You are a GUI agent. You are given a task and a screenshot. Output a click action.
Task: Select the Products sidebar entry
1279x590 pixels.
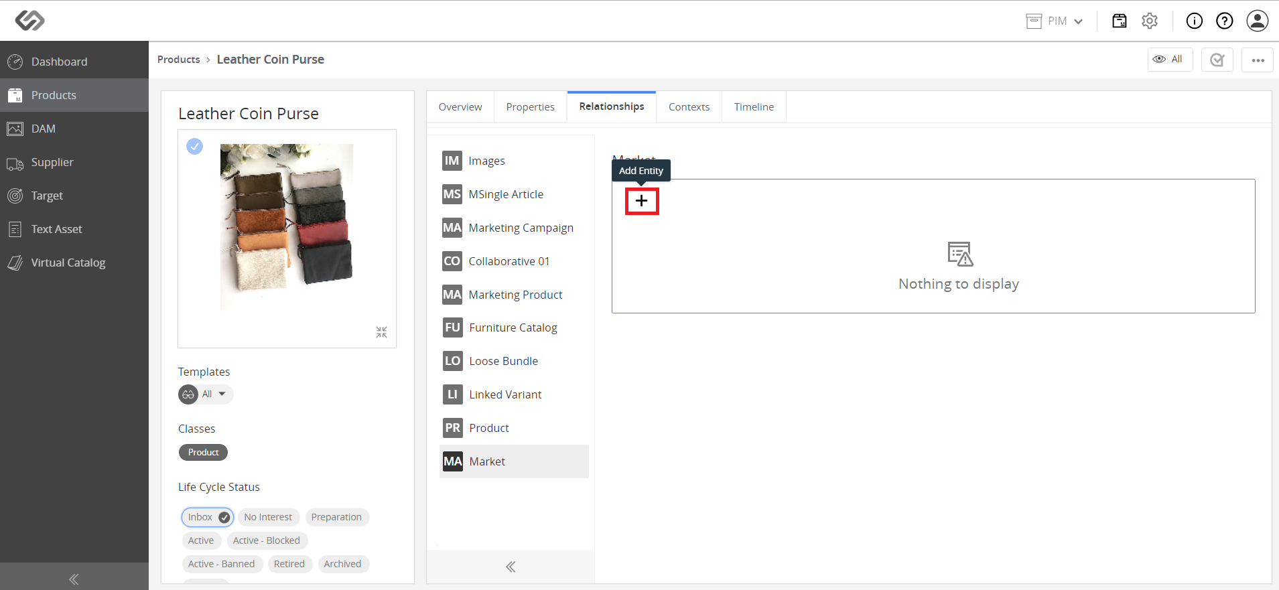click(x=74, y=95)
